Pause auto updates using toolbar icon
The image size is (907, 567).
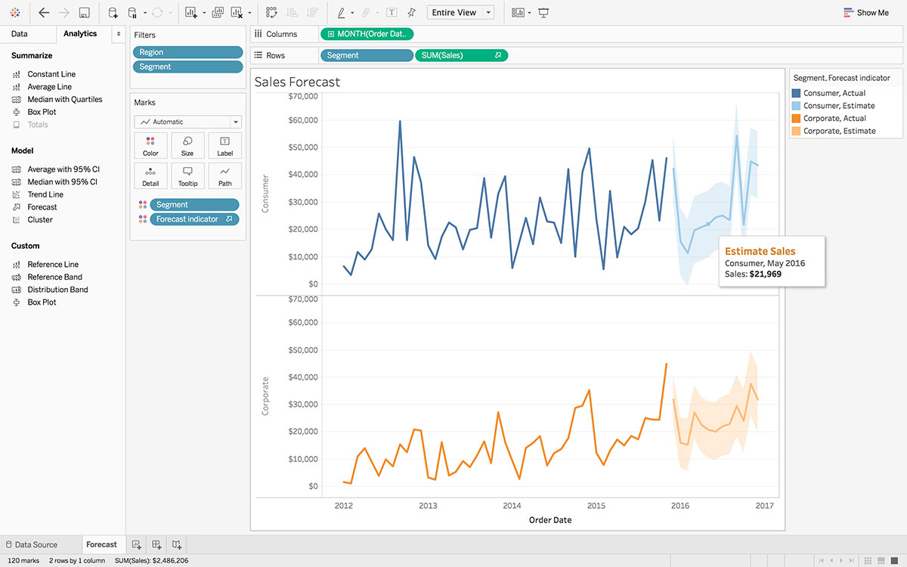click(132, 13)
